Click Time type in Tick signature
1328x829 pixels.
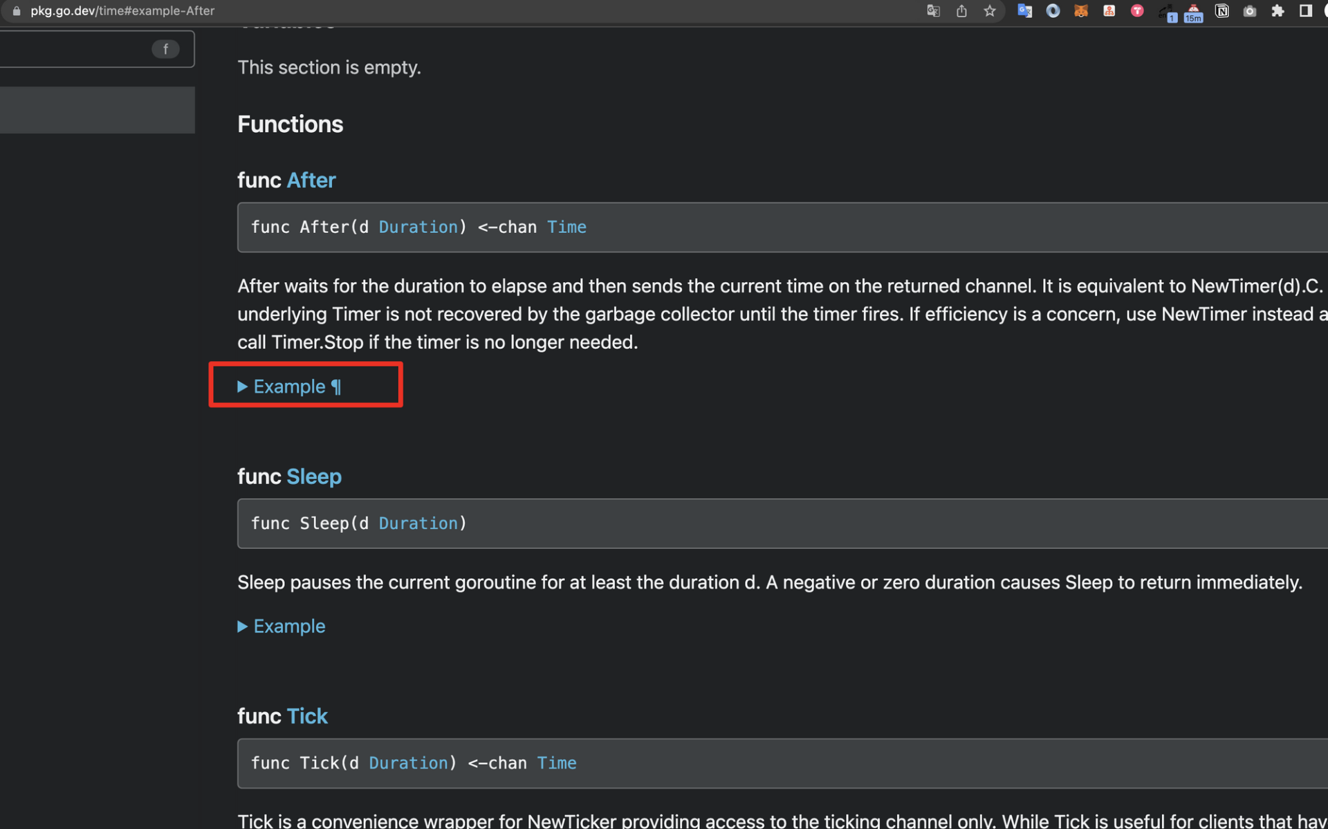tap(556, 763)
